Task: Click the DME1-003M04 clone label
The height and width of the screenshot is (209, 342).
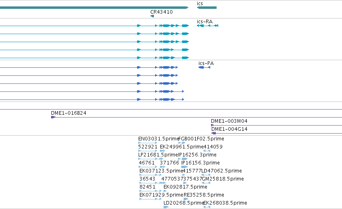Action: 229,121
